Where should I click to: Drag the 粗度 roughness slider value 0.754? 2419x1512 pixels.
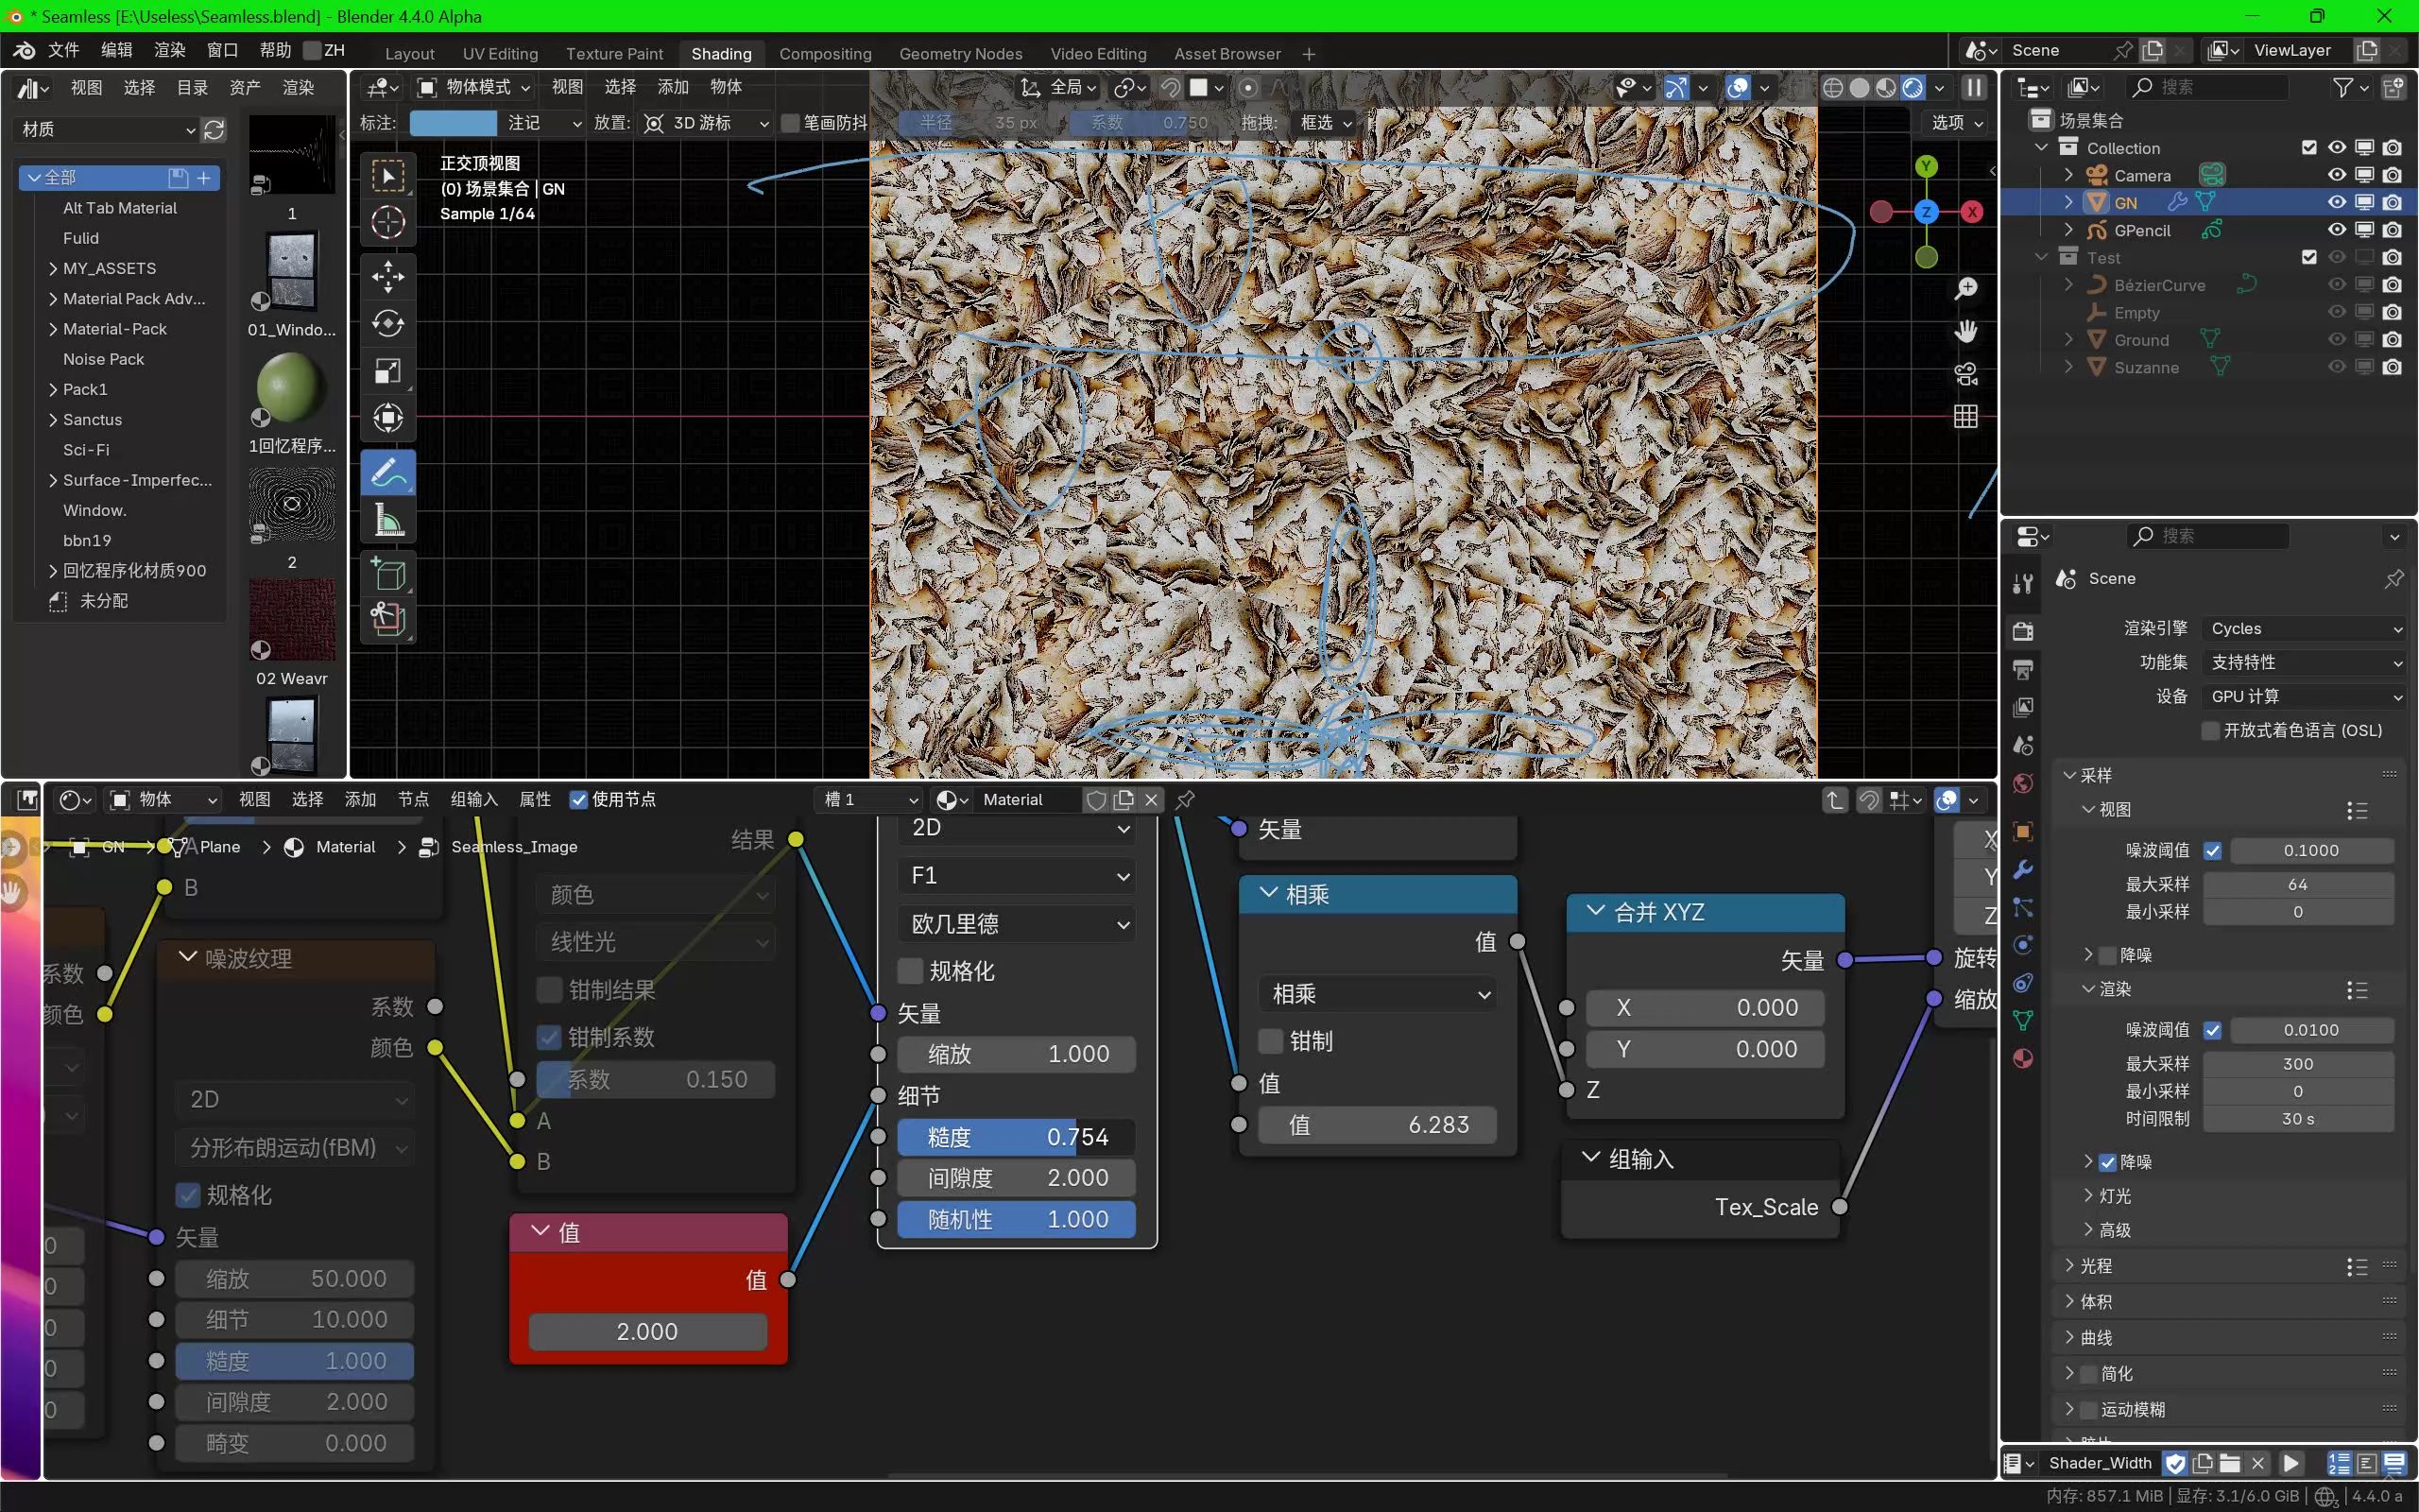click(1015, 1134)
